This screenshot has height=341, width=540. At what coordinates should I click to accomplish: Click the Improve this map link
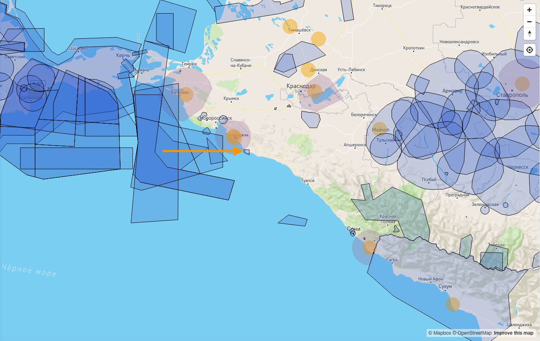click(x=514, y=333)
